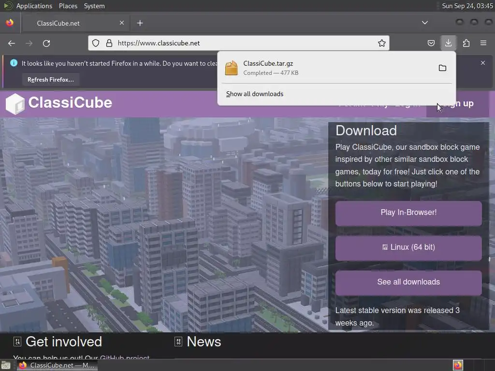Open the Pocket save icon
Viewport: 495px width, 371px height.
(431, 43)
